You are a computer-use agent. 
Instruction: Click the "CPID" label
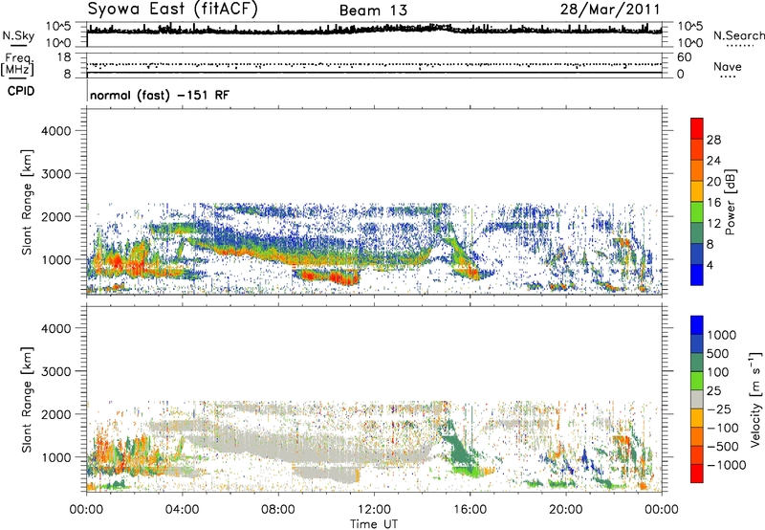[21, 91]
